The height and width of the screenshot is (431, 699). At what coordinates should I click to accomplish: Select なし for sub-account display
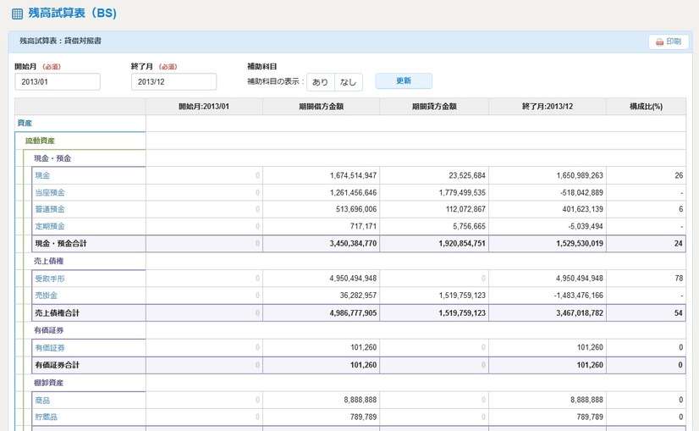[348, 82]
